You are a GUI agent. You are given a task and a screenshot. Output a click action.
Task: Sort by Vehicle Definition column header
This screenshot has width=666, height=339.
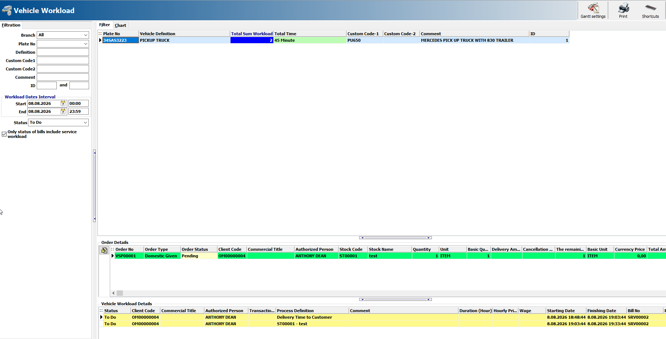click(184, 34)
